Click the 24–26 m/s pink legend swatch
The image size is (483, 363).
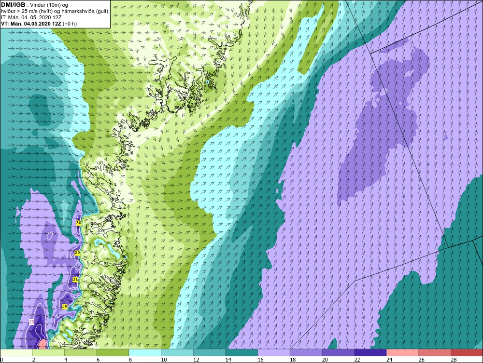(x=402, y=352)
